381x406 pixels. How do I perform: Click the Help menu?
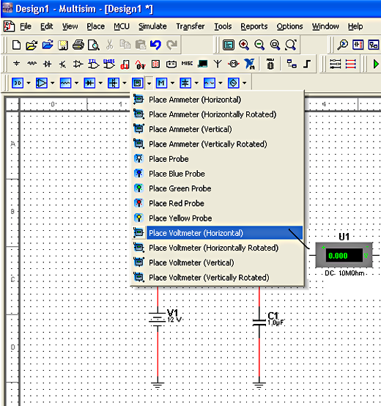pyautogui.click(x=355, y=26)
